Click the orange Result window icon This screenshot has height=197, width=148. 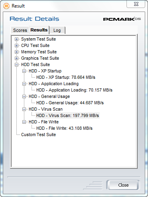6,6
